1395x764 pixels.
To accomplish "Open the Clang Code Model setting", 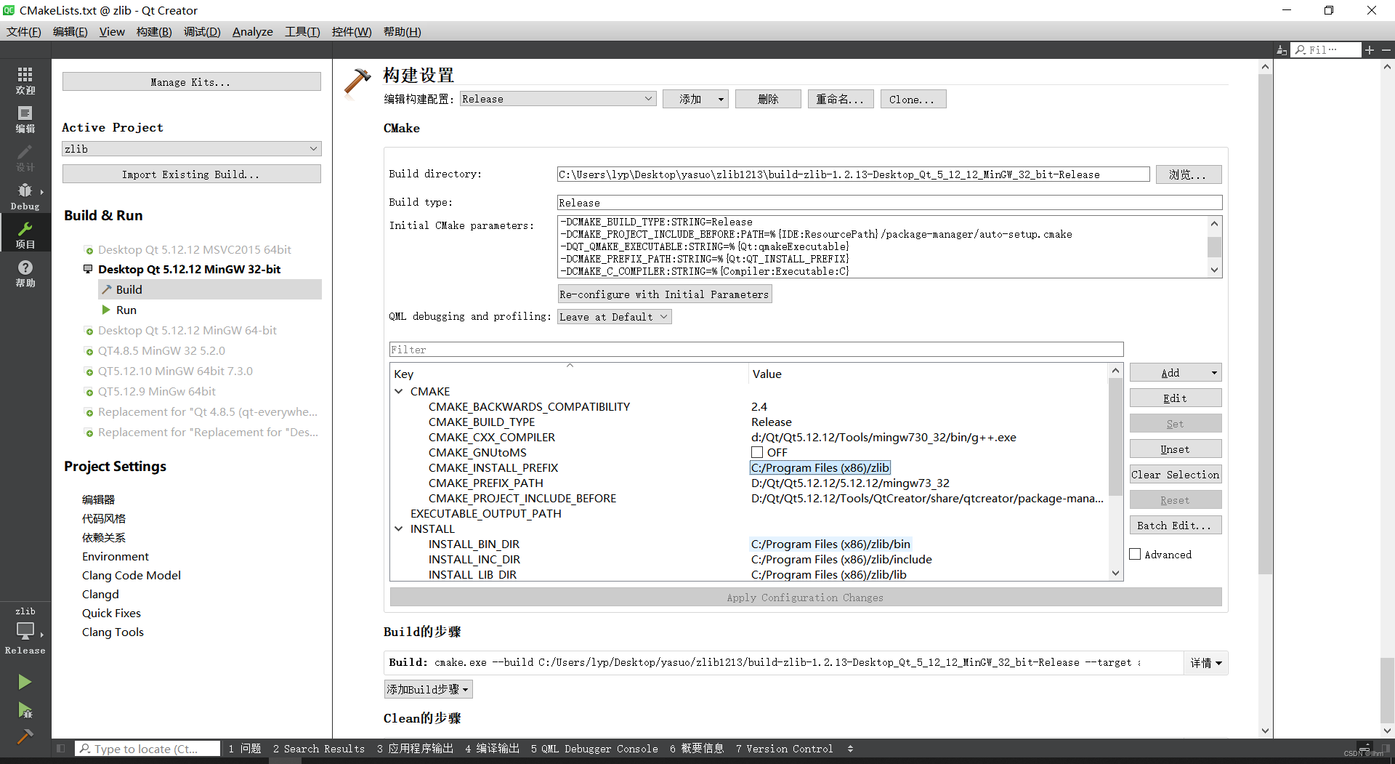I will [x=132, y=575].
